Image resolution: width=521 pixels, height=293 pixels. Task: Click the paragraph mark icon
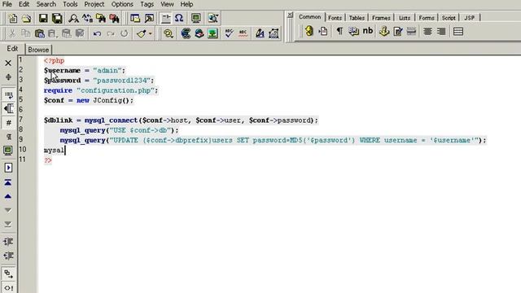[339, 31]
